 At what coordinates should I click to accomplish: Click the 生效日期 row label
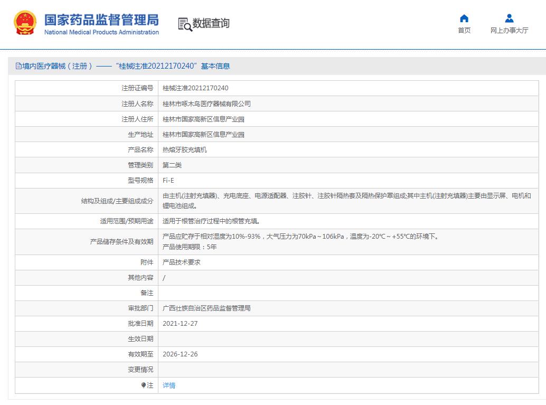[x=140, y=339]
